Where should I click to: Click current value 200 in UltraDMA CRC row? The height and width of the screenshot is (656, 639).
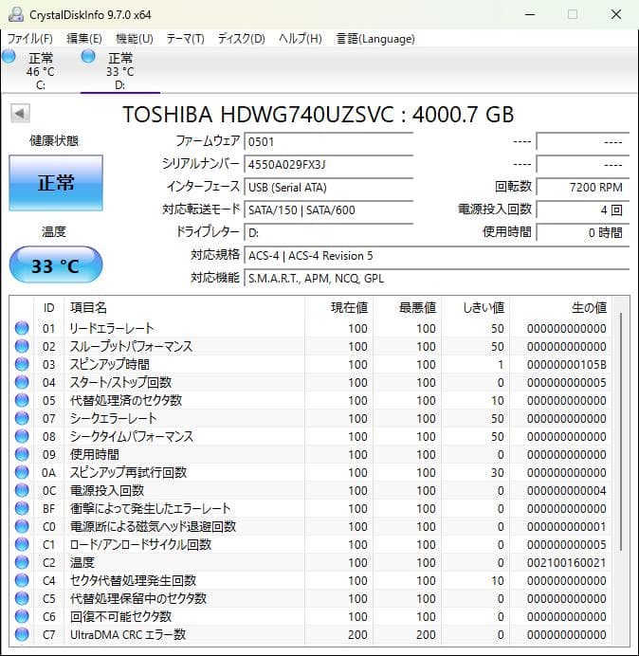[357, 634]
